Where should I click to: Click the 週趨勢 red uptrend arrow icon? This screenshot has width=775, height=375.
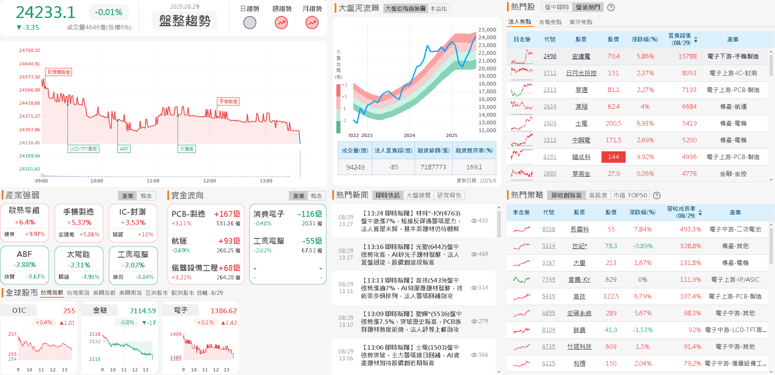click(x=281, y=22)
